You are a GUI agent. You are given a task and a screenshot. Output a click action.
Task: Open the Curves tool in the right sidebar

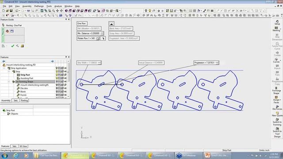pos(276,61)
